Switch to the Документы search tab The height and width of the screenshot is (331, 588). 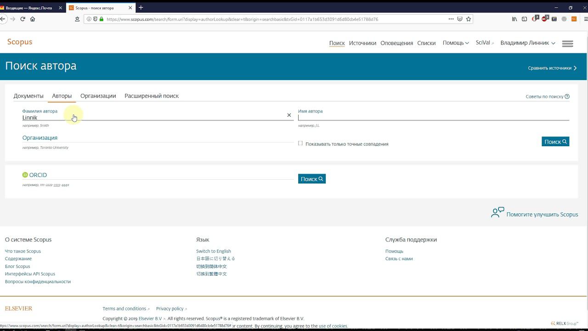point(28,96)
